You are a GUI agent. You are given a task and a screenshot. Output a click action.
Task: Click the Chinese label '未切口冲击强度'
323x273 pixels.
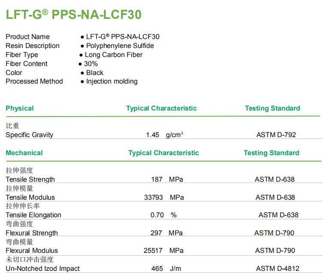pyautogui.click(x=30, y=259)
